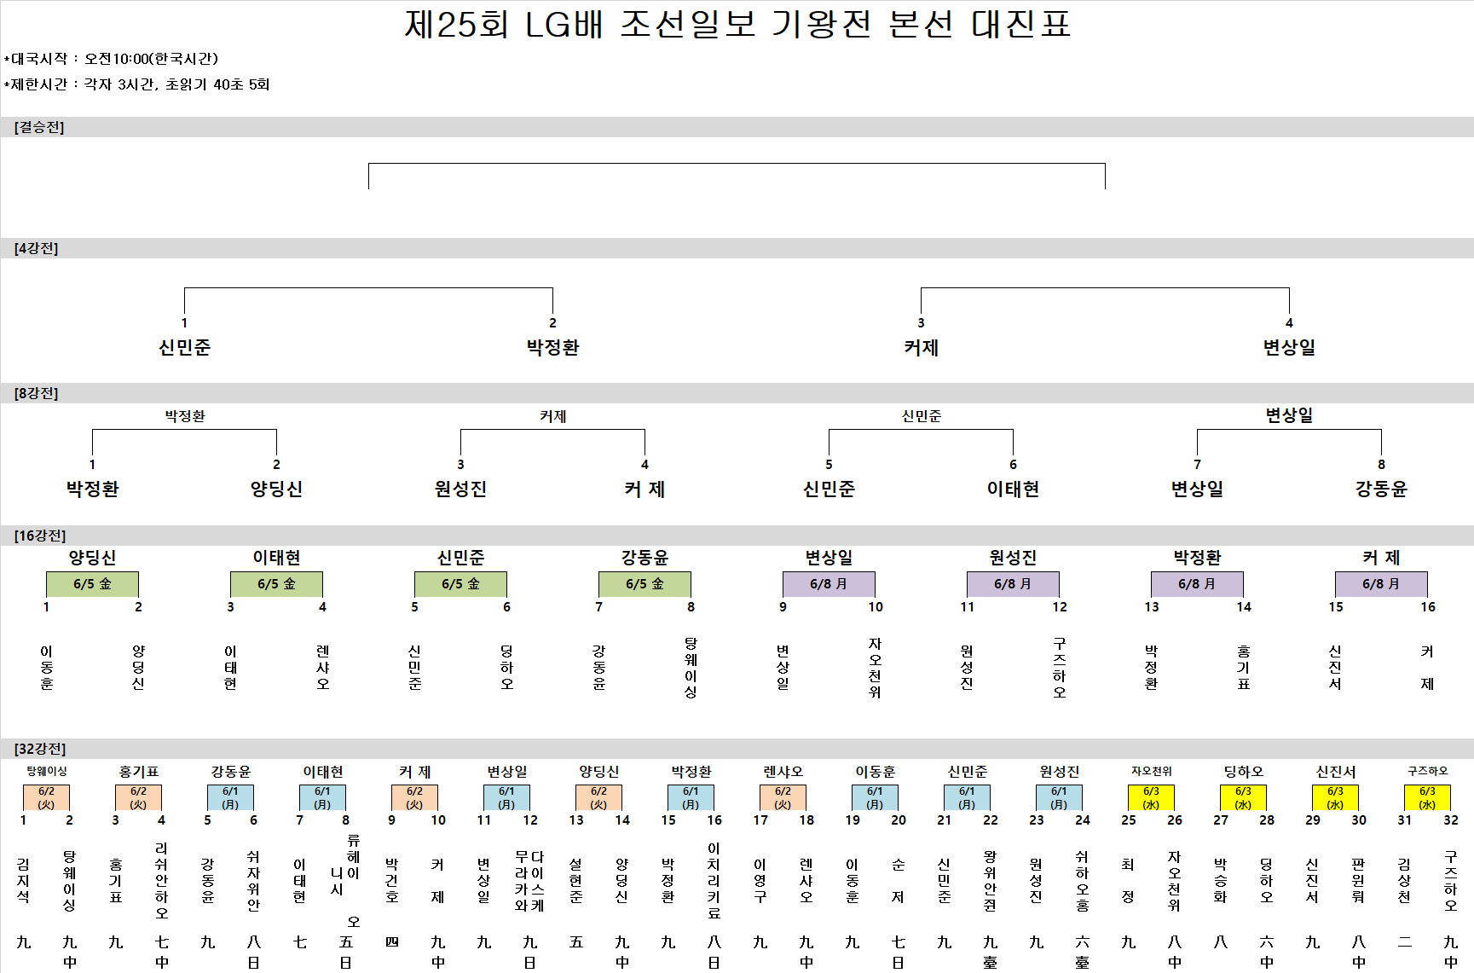Select the 6/5 金 date box under 강동윤
Image resolution: width=1474 pixels, height=973 pixels.
click(x=645, y=584)
